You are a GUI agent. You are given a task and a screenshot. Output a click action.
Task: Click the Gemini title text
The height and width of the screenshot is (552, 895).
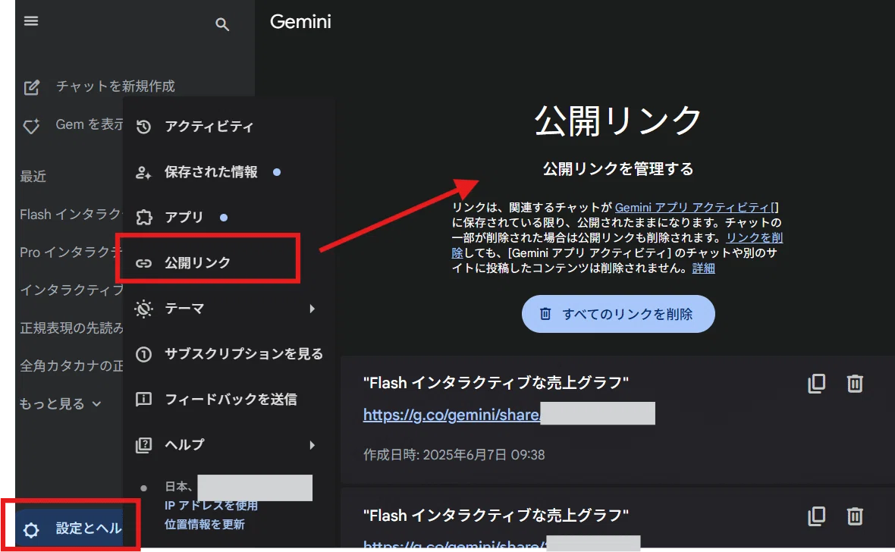click(x=300, y=22)
